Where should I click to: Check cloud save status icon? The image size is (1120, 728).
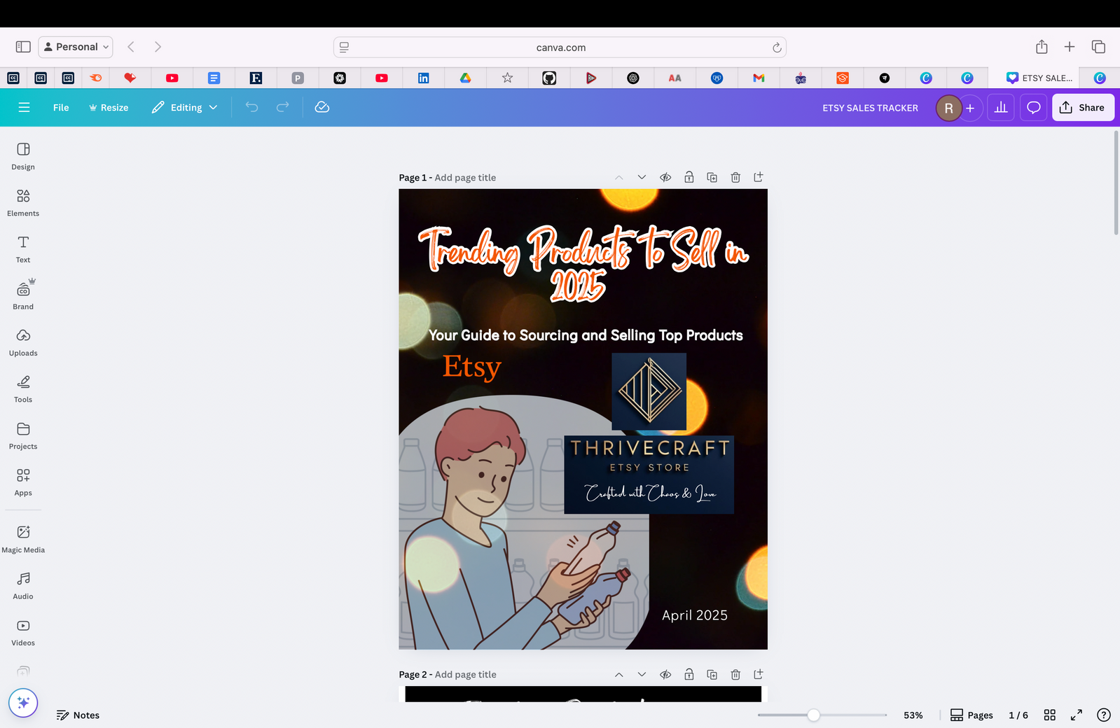click(x=322, y=107)
